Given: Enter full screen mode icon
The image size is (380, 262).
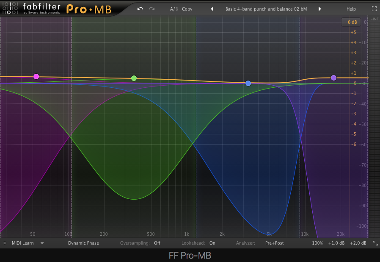Looking at the screenshot, I should pyautogui.click(x=374, y=9).
